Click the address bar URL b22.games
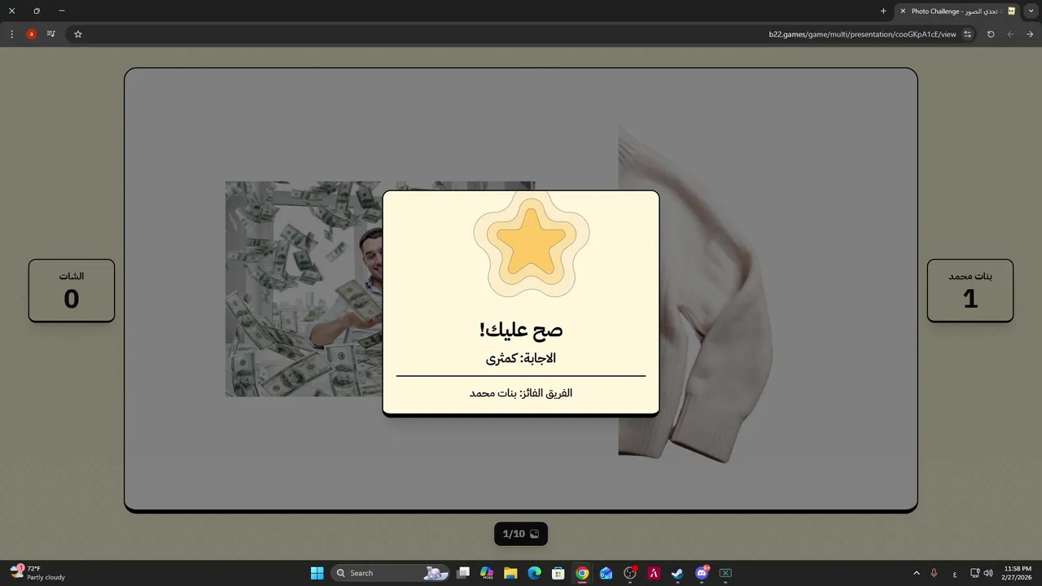This screenshot has height=586, width=1042. pos(862,34)
